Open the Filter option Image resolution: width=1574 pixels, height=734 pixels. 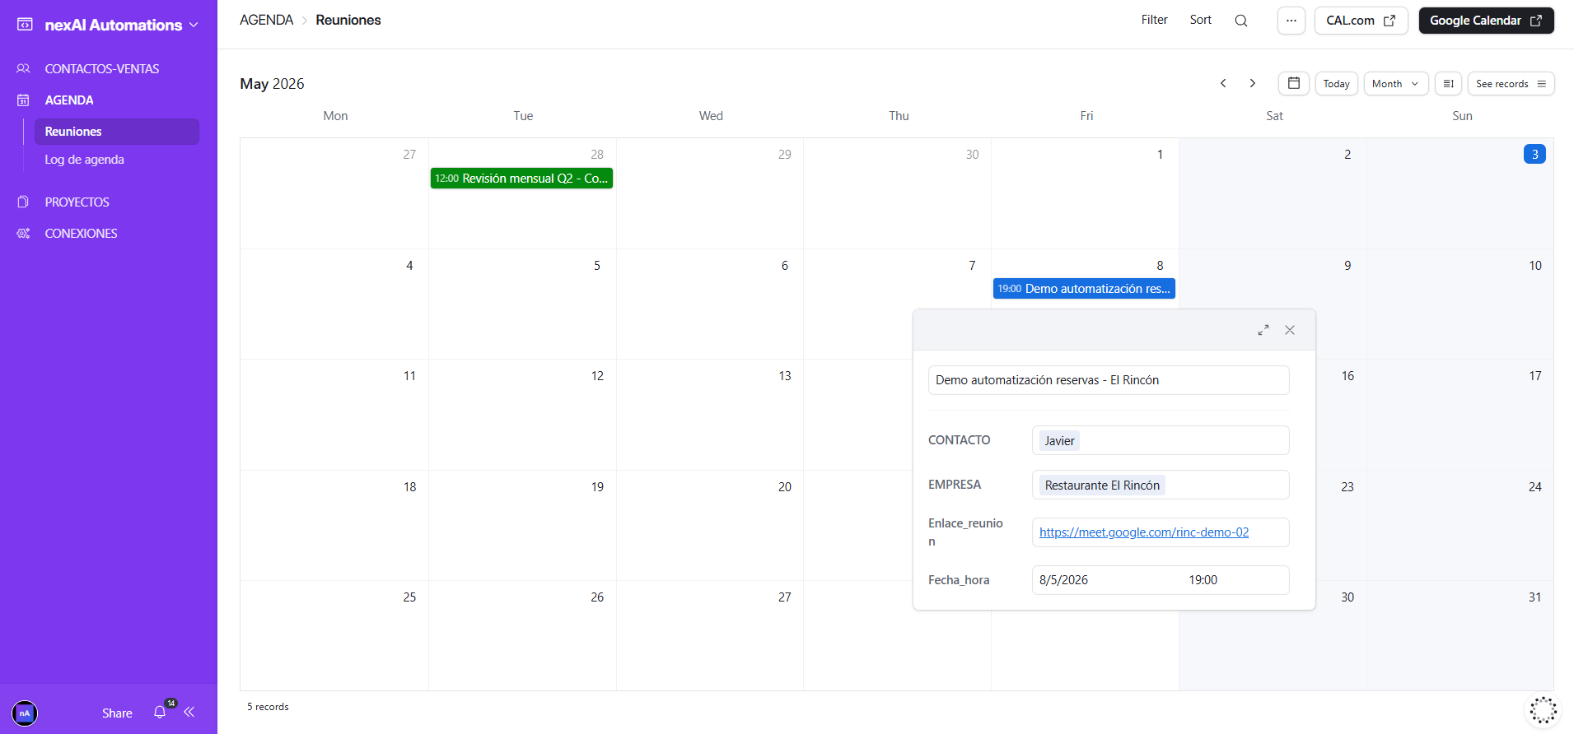tap(1154, 20)
